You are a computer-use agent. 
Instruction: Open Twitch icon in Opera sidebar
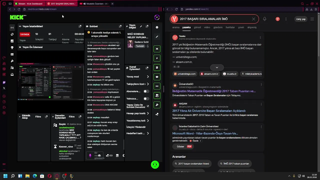(4, 82)
